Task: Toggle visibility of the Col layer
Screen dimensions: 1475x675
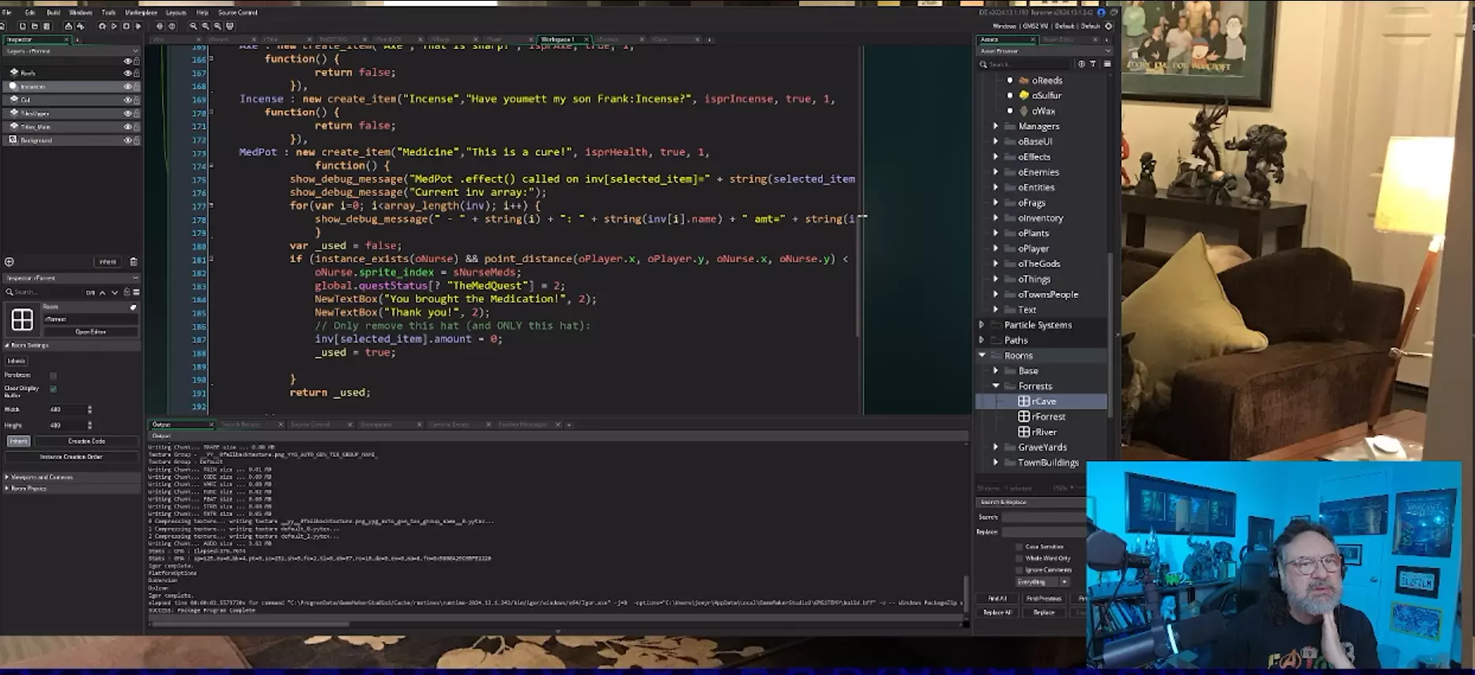Action: click(127, 100)
